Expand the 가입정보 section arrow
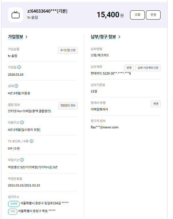The height and width of the screenshot is (219, 173). pos(26,37)
